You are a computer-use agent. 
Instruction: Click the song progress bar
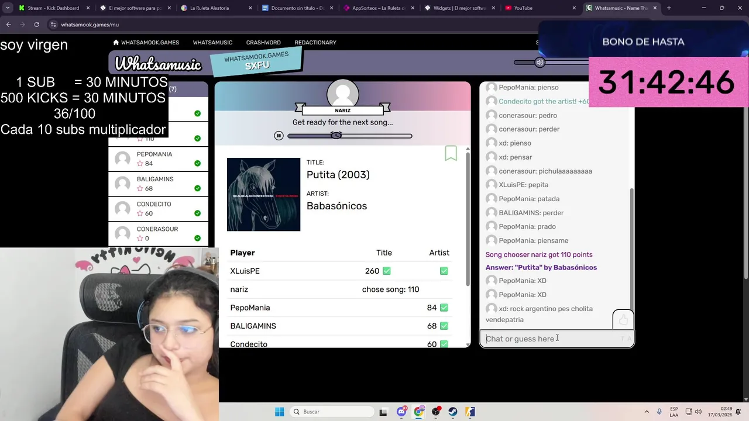click(350, 136)
